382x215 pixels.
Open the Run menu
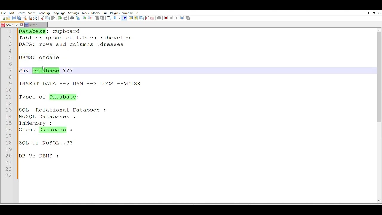(105, 13)
